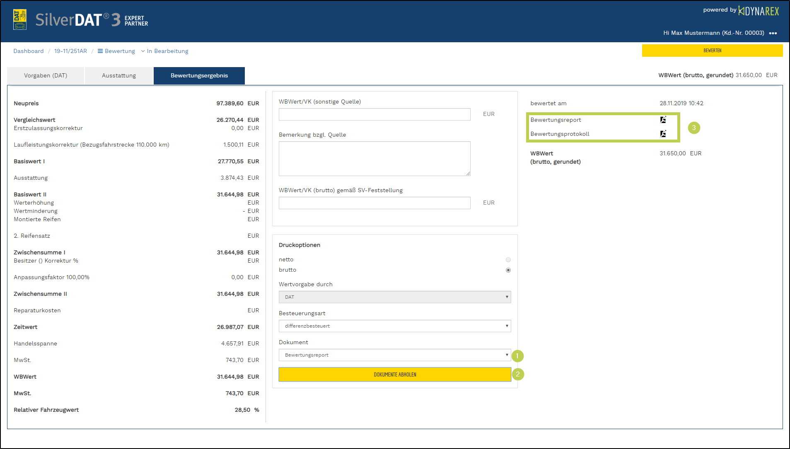This screenshot has height=449, width=790.
Task: Open the three-dots user menu
Action: [x=773, y=33]
